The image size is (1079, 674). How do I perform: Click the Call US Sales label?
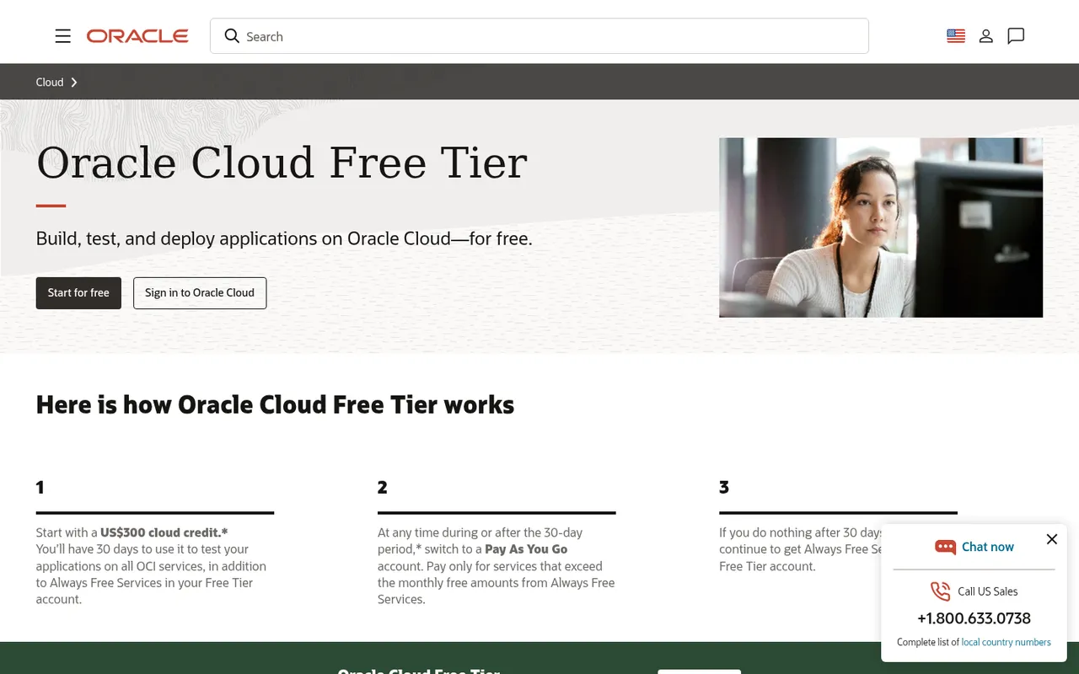pos(988,591)
